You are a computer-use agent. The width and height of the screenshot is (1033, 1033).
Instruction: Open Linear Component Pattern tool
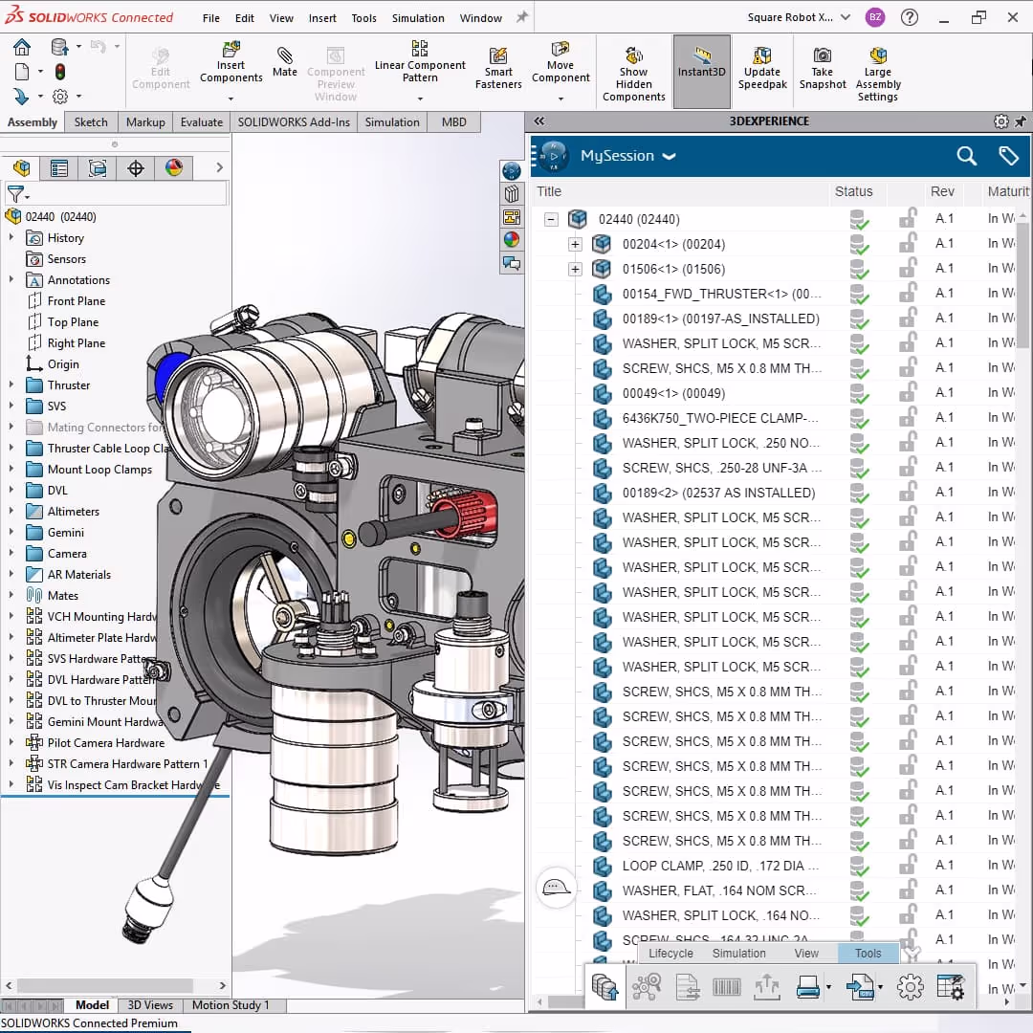[x=420, y=62]
